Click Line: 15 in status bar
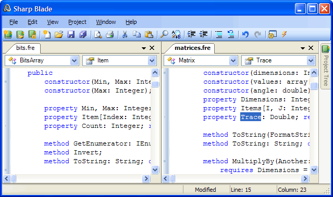This screenshot has width=333, height=197. pyautogui.click(x=241, y=190)
